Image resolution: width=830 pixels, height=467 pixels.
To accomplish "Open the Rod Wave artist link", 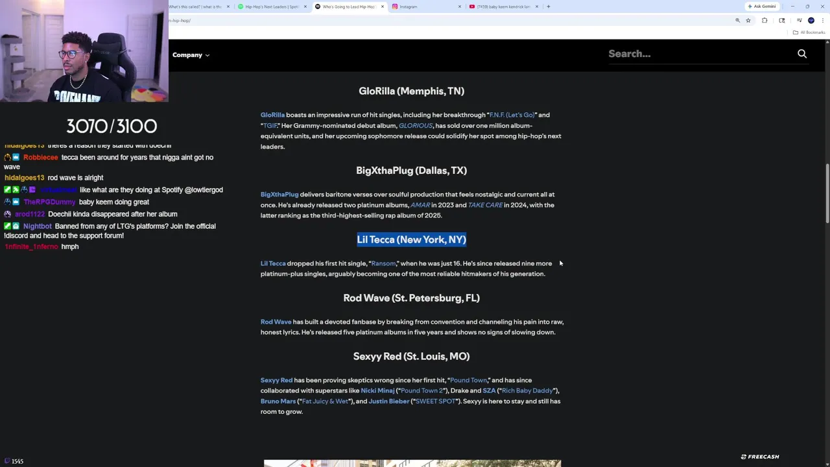I will 276,322.
